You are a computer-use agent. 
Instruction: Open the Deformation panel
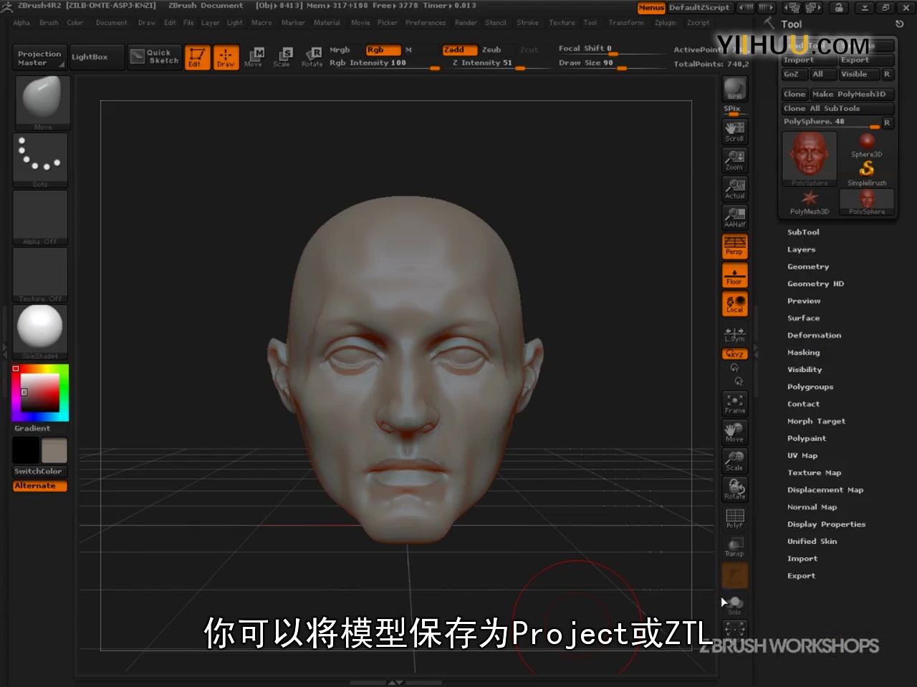coord(815,335)
